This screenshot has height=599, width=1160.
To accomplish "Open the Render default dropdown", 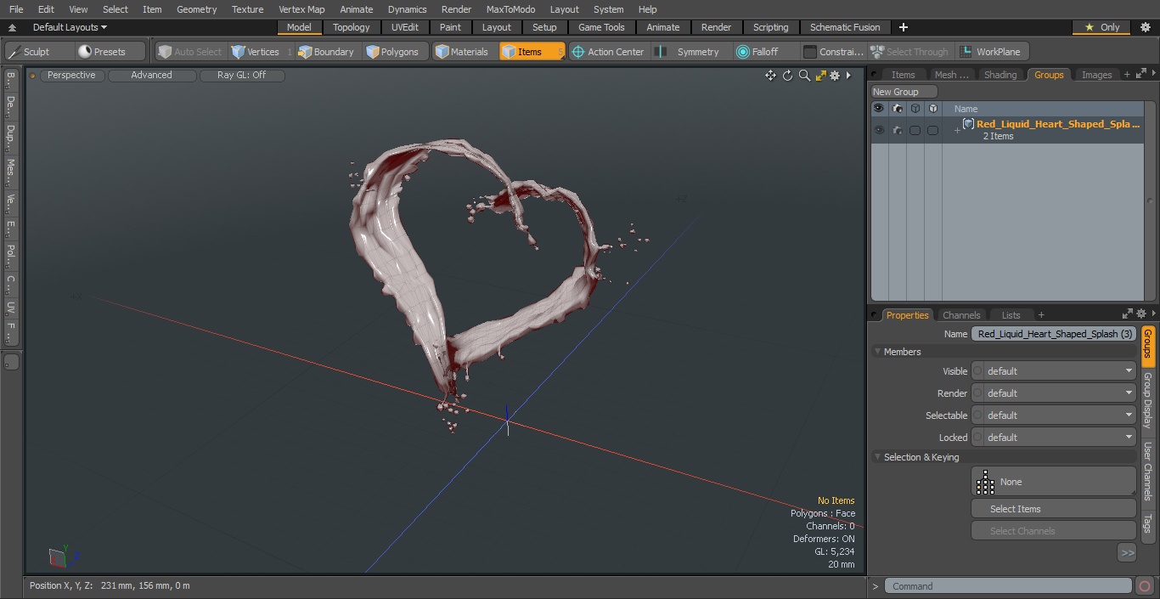I will click(x=1060, y=393).
